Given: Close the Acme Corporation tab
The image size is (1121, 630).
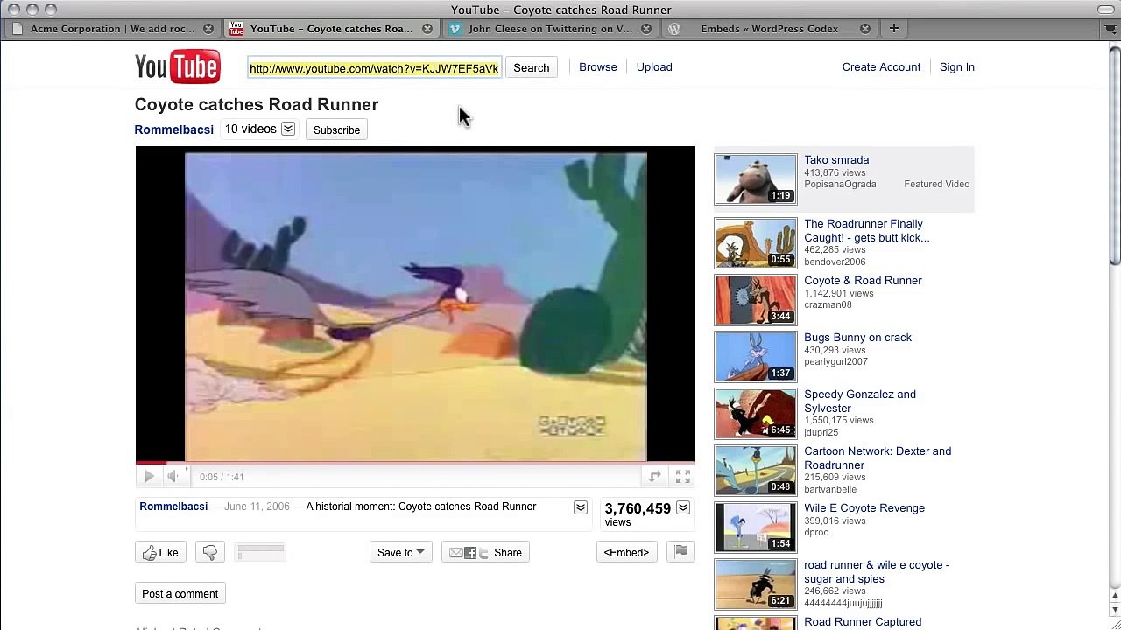Looking at the screenshot, I should [x=208, y=29].
